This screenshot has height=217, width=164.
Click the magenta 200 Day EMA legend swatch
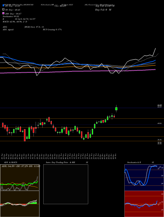point(3,13)
